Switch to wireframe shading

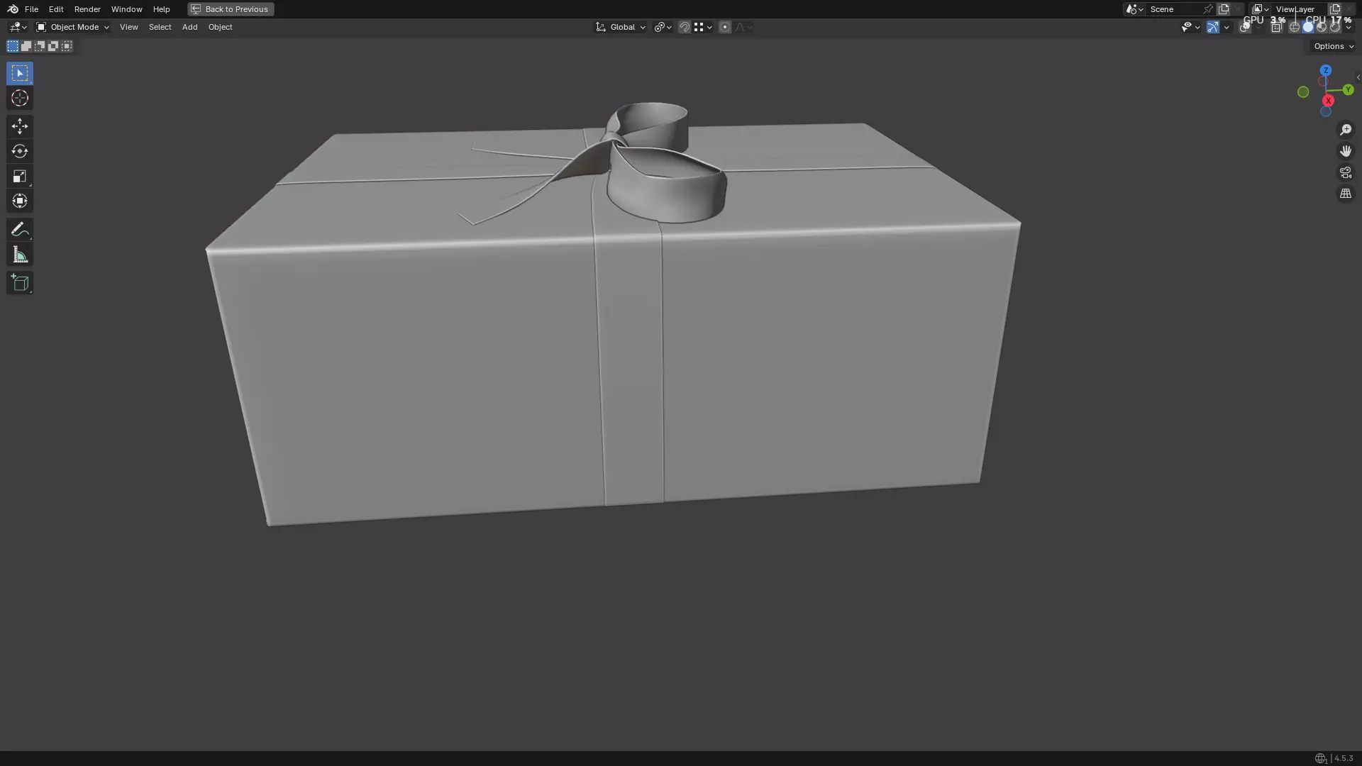pyautogui.click(x=1295, y=27)
